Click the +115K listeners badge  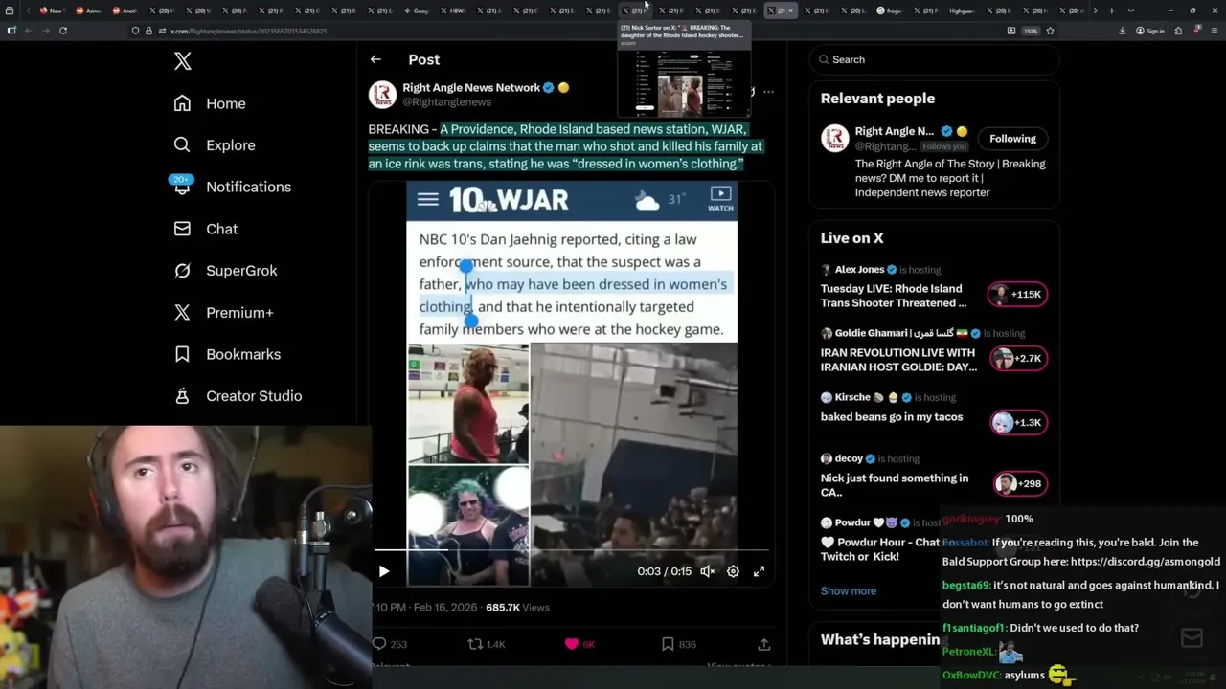tap(1018, 294)
